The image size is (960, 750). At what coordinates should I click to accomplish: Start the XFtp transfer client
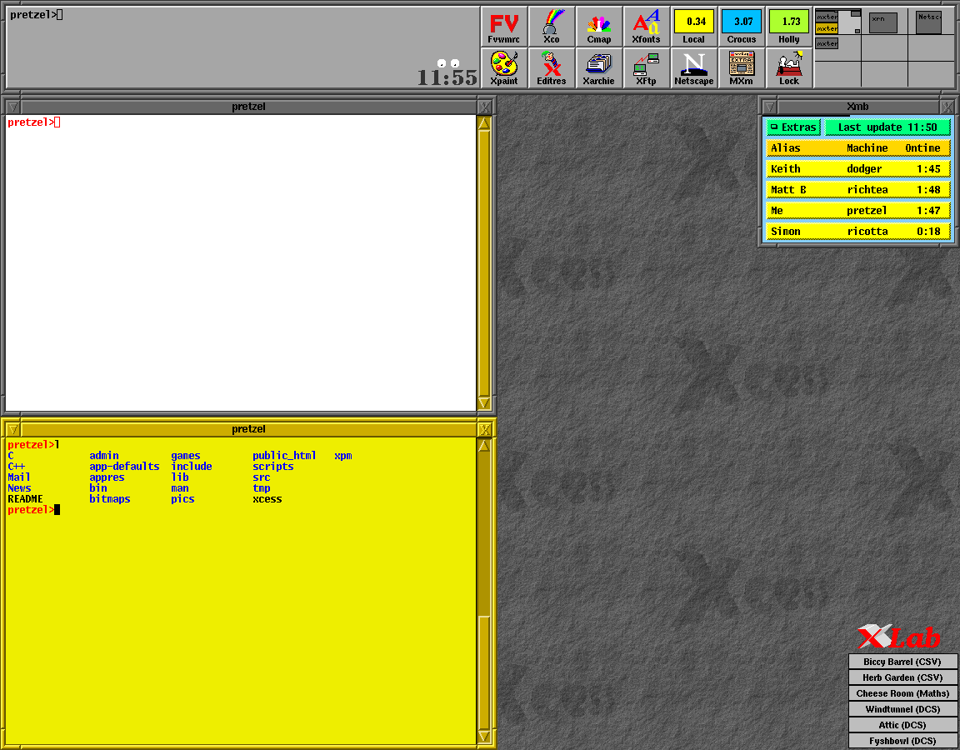646,68
